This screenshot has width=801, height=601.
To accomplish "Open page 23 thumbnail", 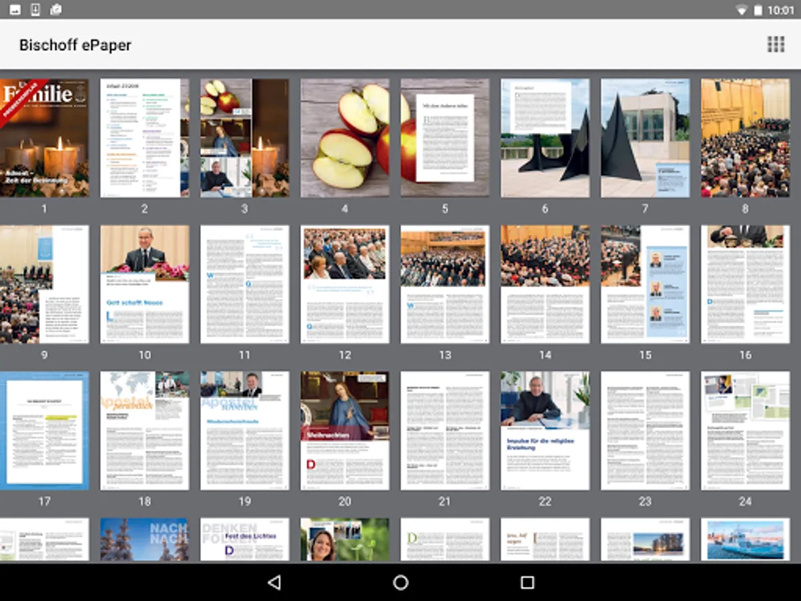I will click(645, 431).
